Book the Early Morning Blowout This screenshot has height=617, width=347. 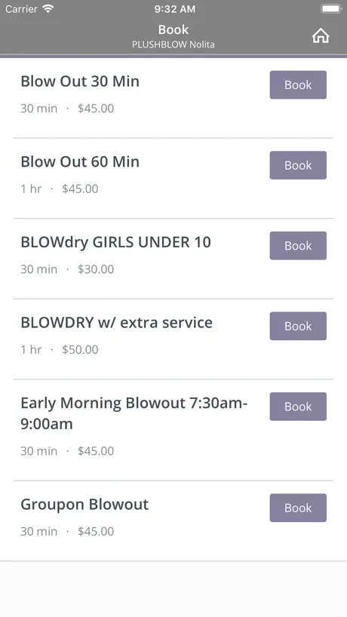[x=298, y=407]
